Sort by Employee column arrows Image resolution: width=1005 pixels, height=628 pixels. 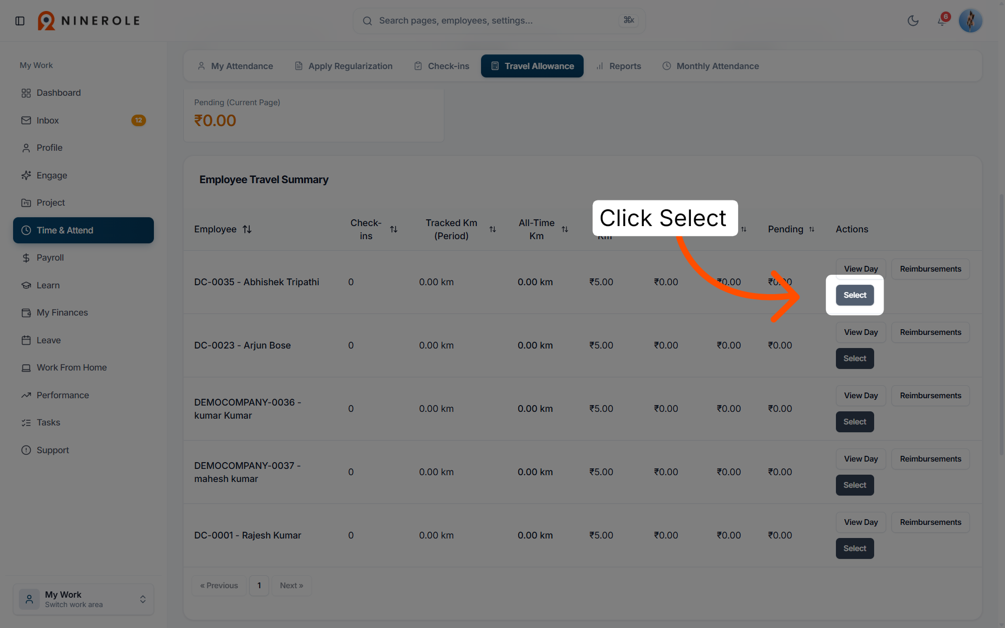point(247,229)
